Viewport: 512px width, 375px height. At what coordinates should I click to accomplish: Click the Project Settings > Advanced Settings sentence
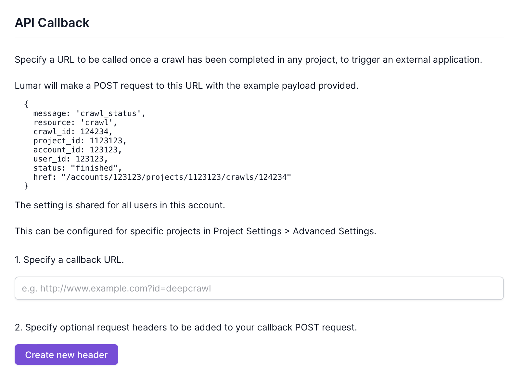196,231
